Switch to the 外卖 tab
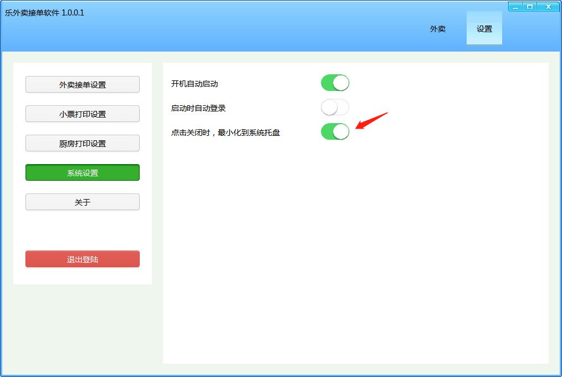The image size is (562, 377). (437, 29)
